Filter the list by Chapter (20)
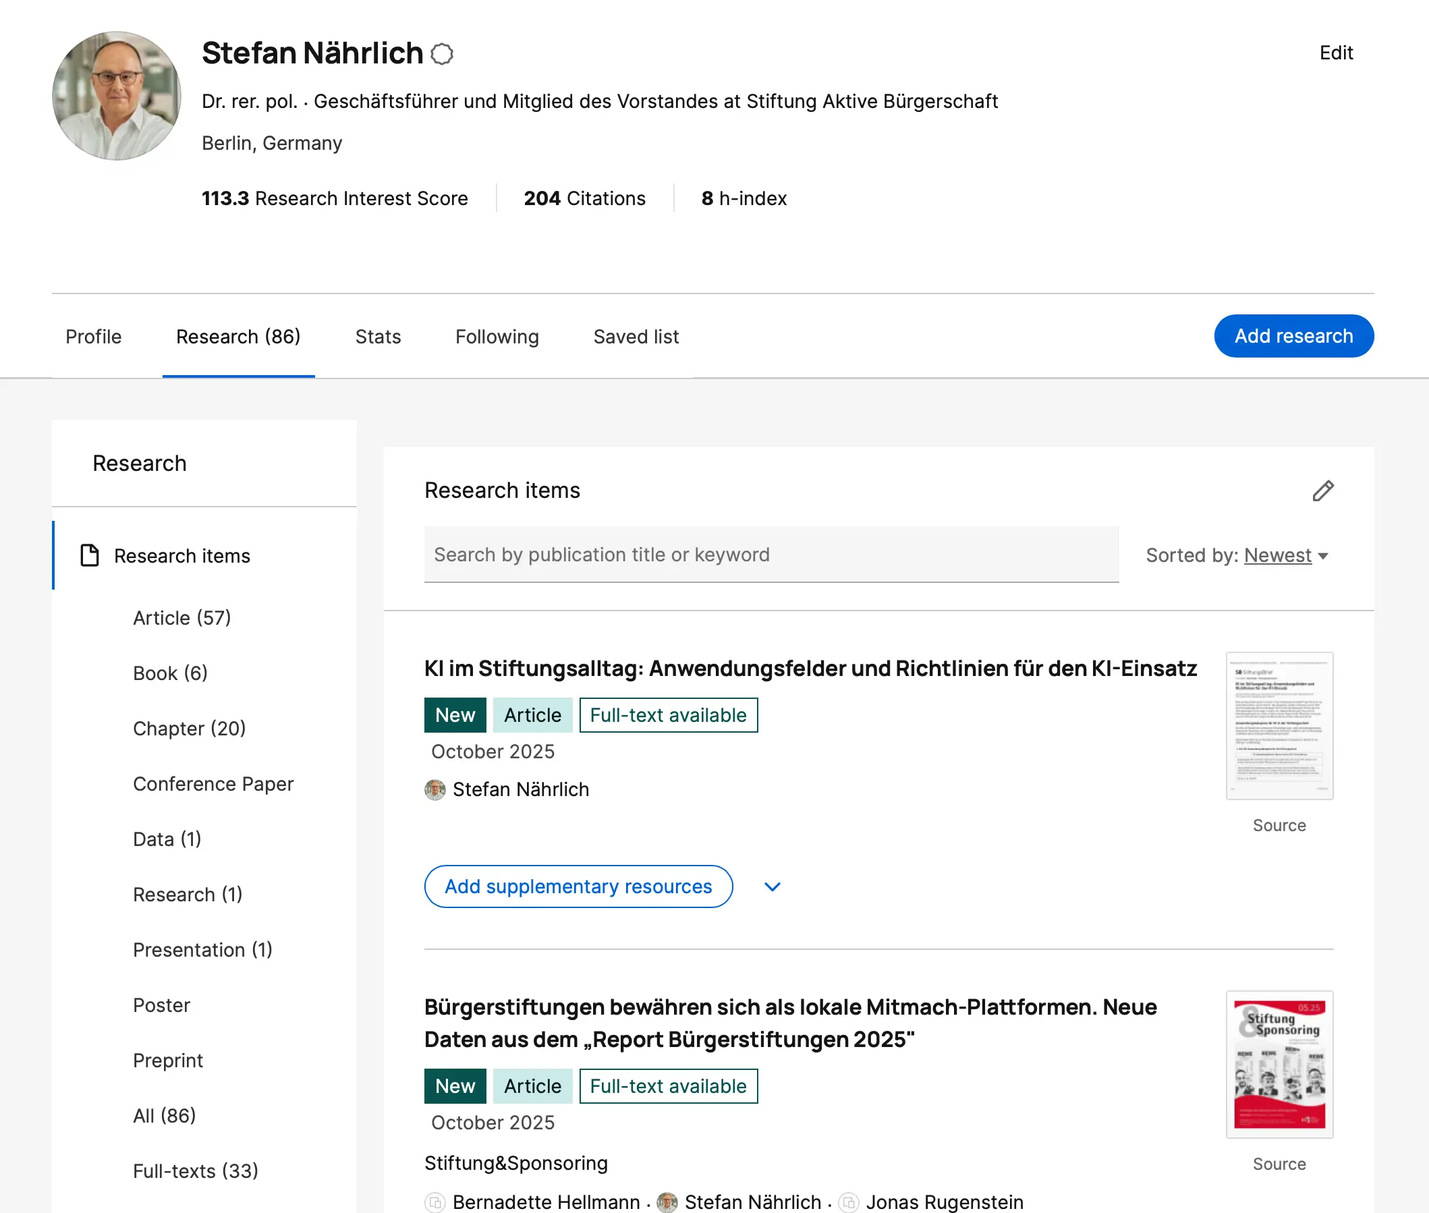This screenshot has height=1213, width=1429. tap(189, 729)
